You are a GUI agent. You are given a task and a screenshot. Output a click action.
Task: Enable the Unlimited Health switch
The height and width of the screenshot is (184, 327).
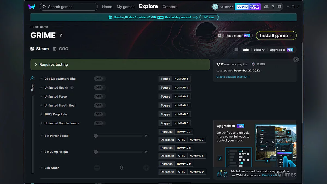[100, 88]
